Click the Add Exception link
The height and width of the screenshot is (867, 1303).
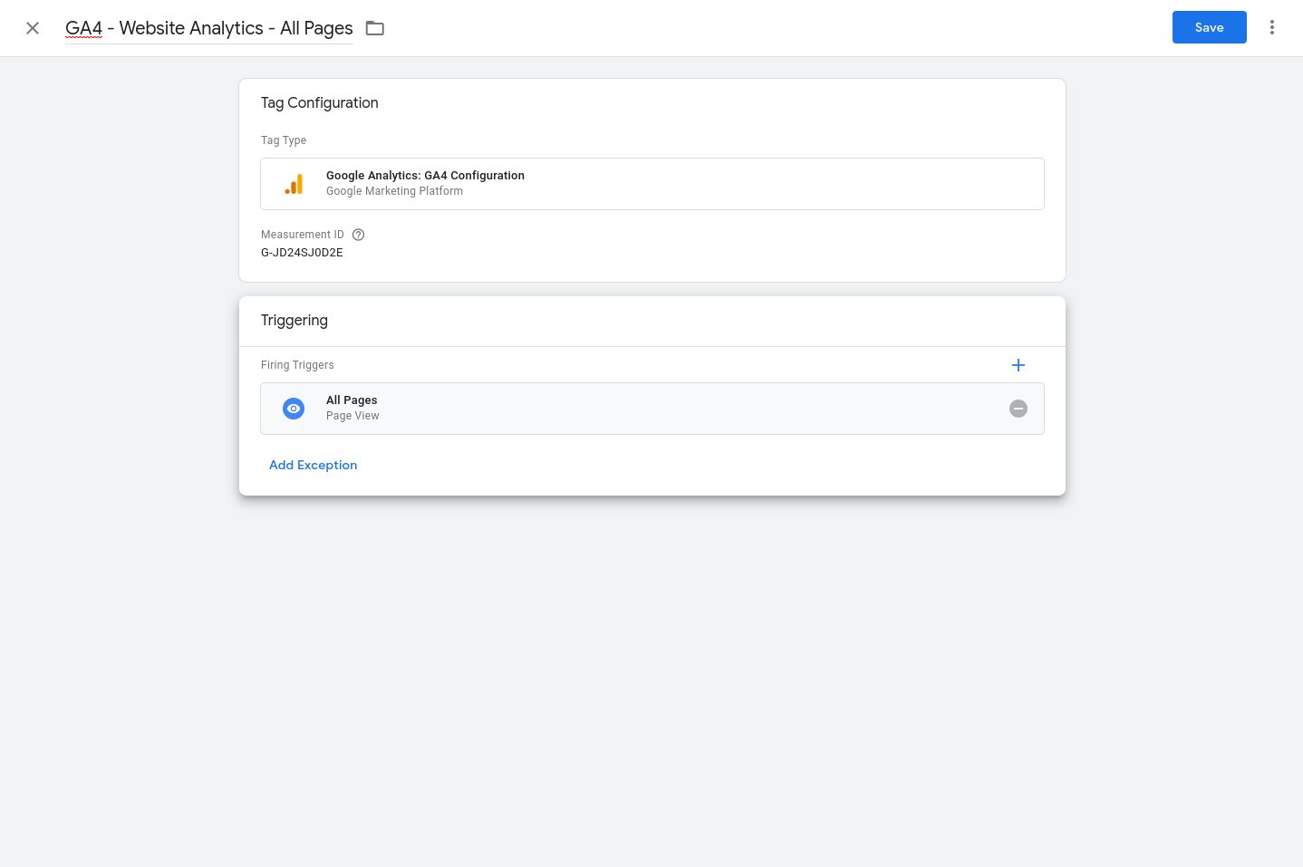pos(313,465)
